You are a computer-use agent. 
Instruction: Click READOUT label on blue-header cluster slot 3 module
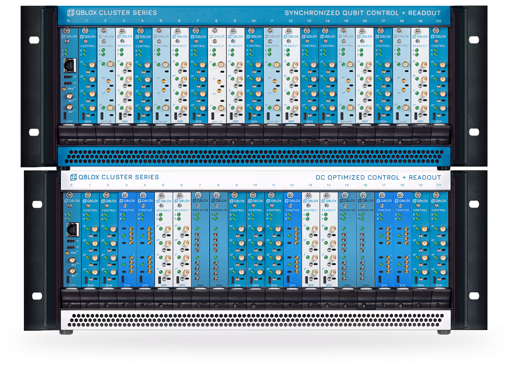click(x=124, y=46)
